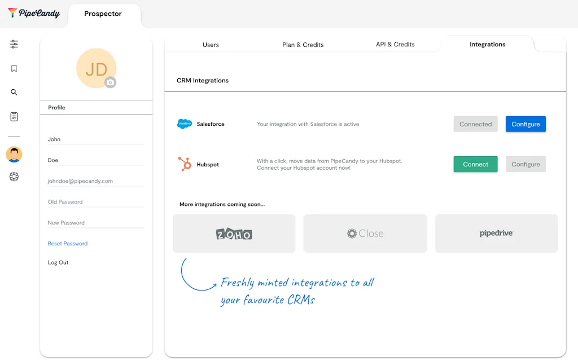Viewport: 578px width, 361px height.
Task: Click the Hubspot logo icon
Action: (x=185, y=164)
